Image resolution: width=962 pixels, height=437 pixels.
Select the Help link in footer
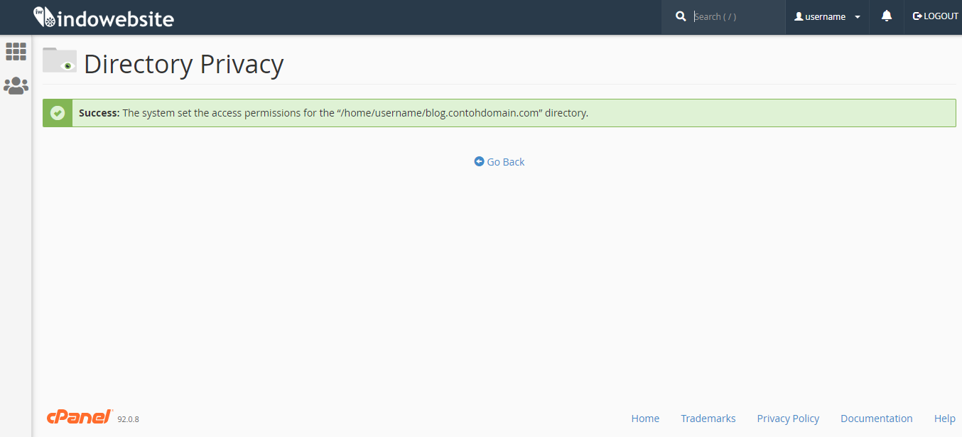coord(944,419)
